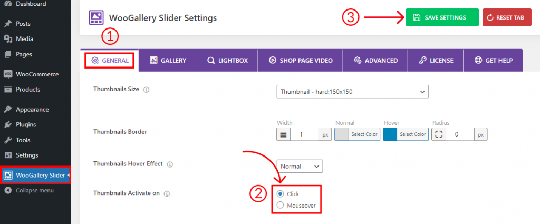Click the Plugins plug icon
540x224 pixels.
pos(8,124)
